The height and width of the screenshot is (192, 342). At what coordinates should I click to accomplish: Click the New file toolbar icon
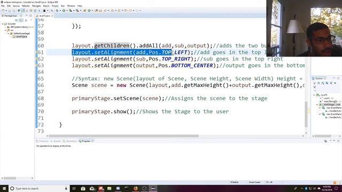click(3, 11)
